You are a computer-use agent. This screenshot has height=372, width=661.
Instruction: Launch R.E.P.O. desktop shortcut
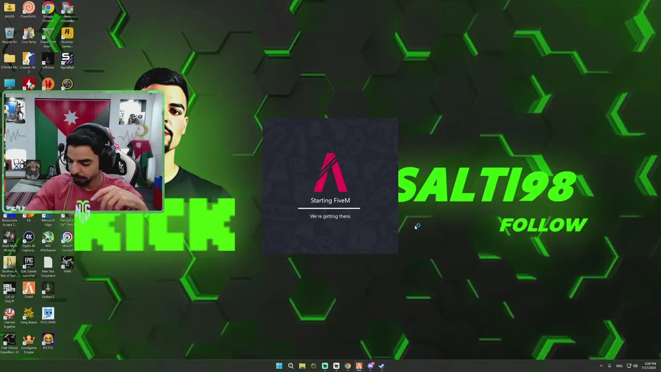(x=48, y=342)
